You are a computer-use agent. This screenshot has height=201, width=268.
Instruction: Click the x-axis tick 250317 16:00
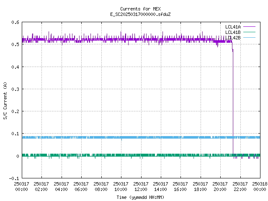coord(180,186)
